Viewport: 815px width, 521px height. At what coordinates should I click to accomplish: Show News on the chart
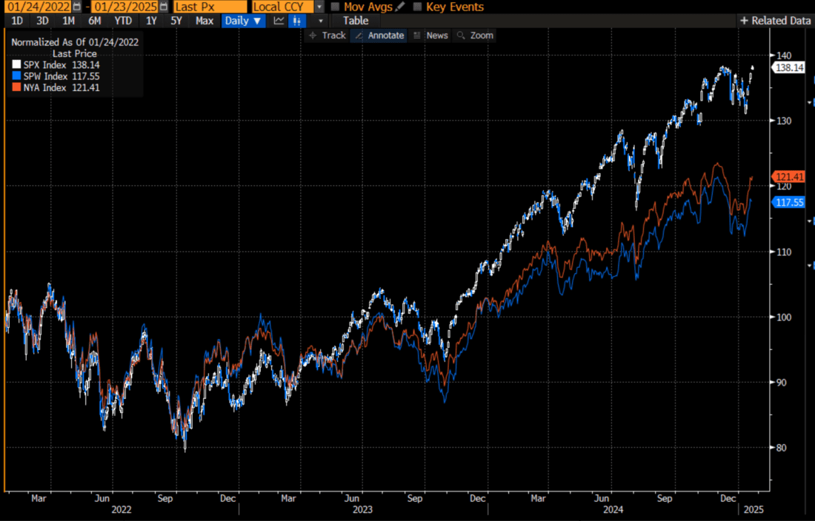(431, 36)
